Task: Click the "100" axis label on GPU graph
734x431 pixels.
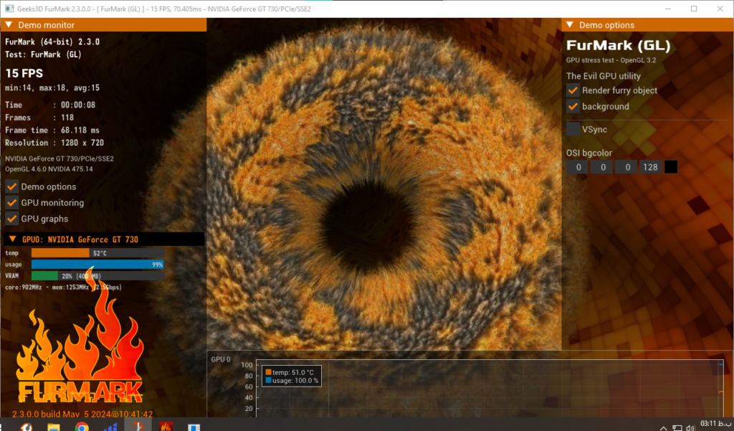Action: (247, 365)
